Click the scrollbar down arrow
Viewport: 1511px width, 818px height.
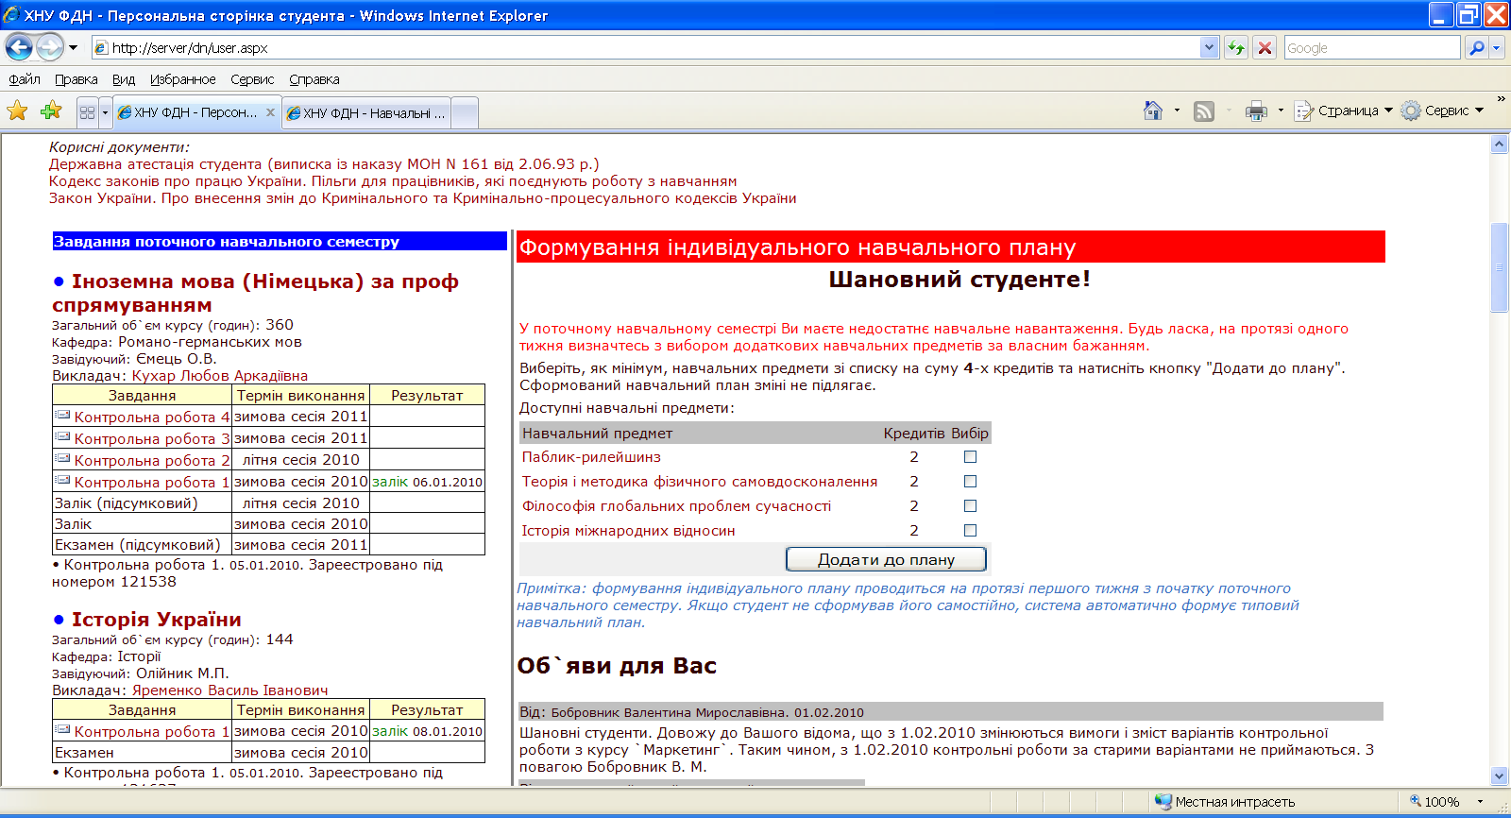pos(1499,775)
